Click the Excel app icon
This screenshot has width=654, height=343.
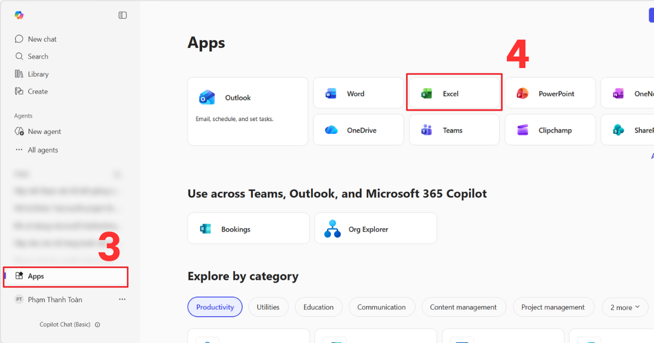click(x=427, y=94)
